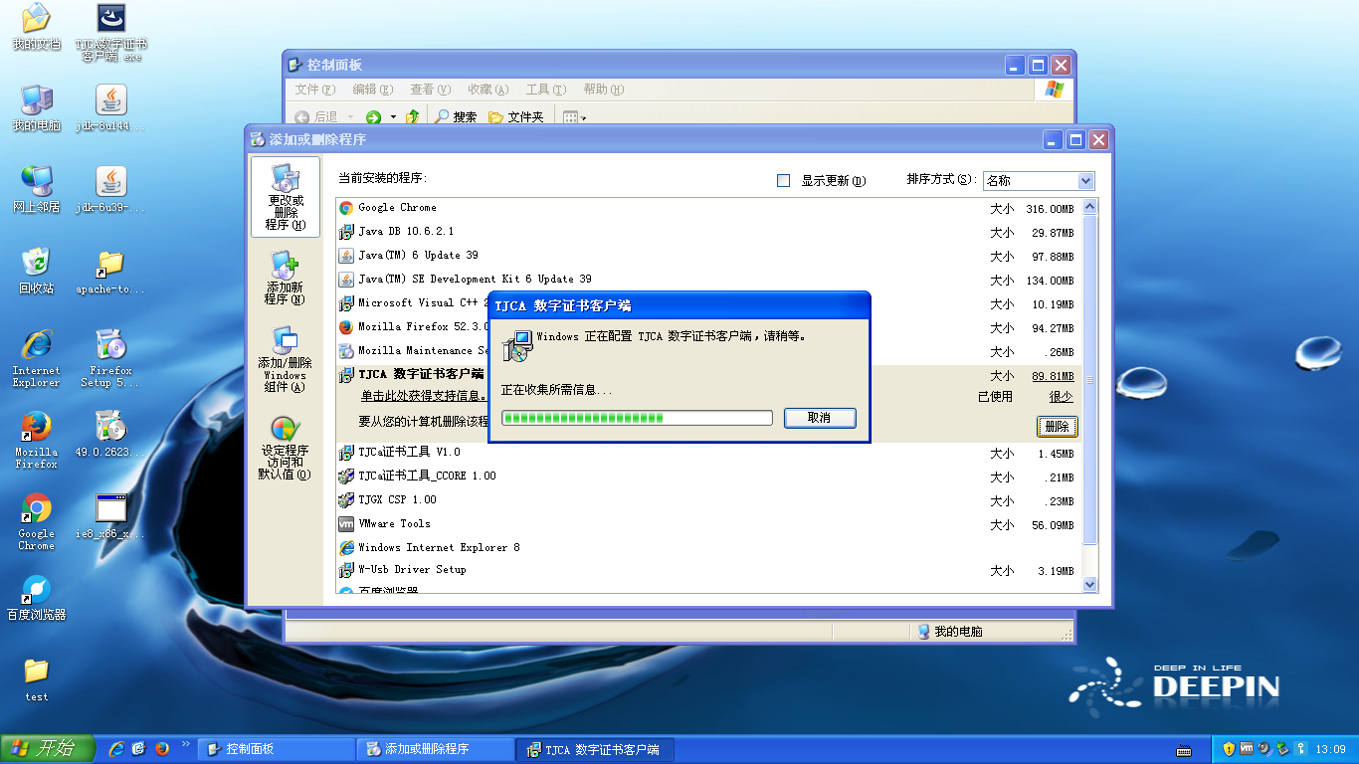Open Network Neighborhood desktop icon
This screenshot has width=1359, height=764.
36,190
